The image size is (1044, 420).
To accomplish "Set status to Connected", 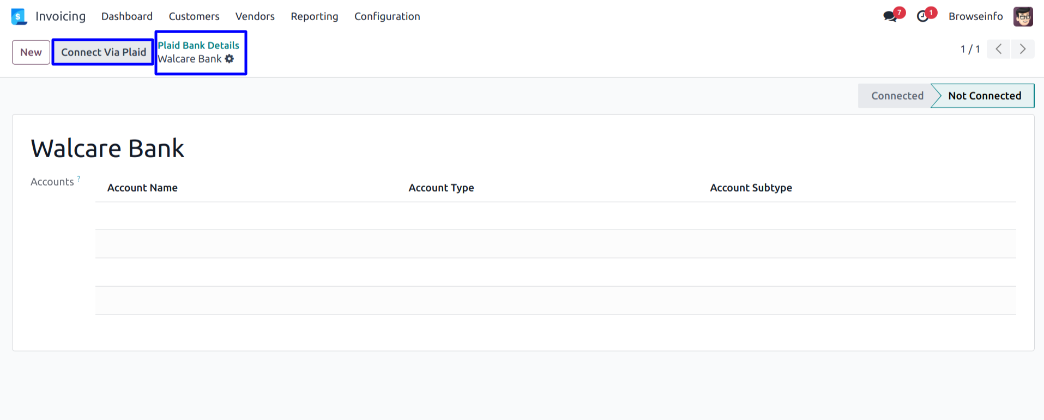I will point(897,96).
